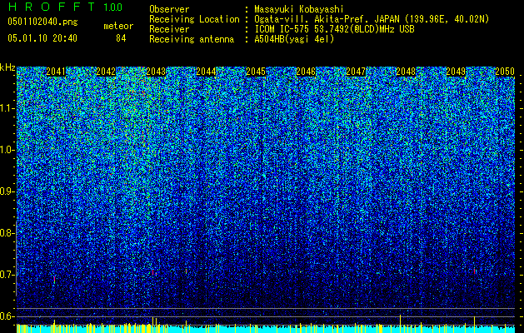The image size is (524, 333).
Task: Click the 1.0 kHz axis label
Action: click(x=7, y=150)
